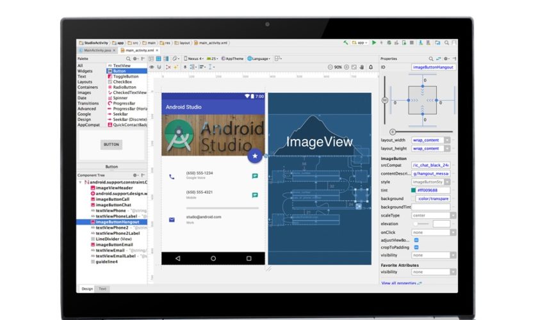Click the tint color swatch
The image size is (538, 320).
[x=414, y=190]
